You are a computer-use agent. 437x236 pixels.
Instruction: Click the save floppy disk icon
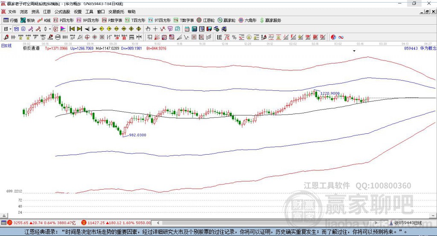point(209,29)
